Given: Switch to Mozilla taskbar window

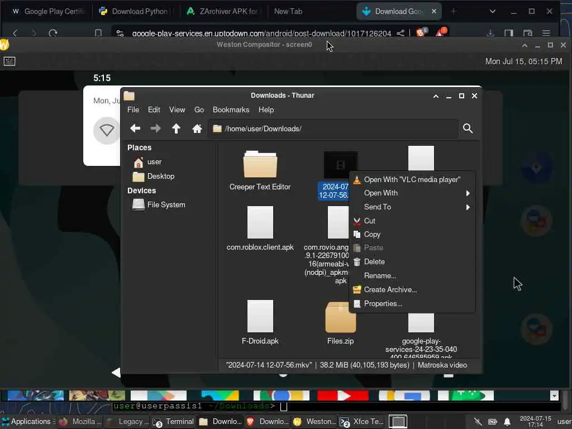Looking at the screenshot, I should 80,421.
